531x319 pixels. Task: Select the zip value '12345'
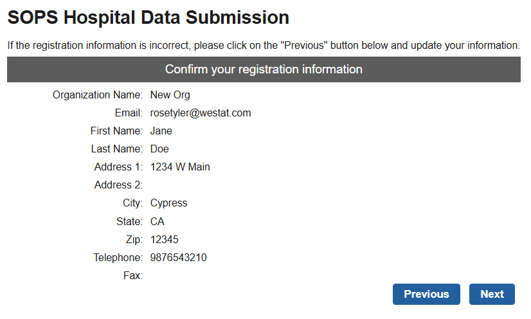pos(164,240)
